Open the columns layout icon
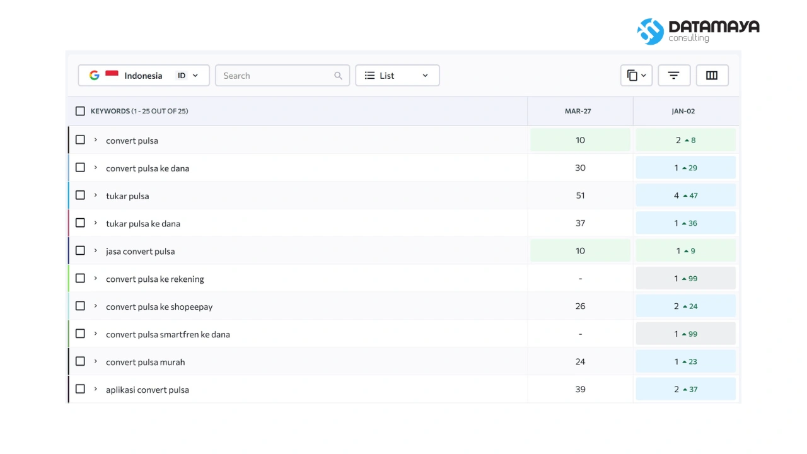 pos(712,76)
